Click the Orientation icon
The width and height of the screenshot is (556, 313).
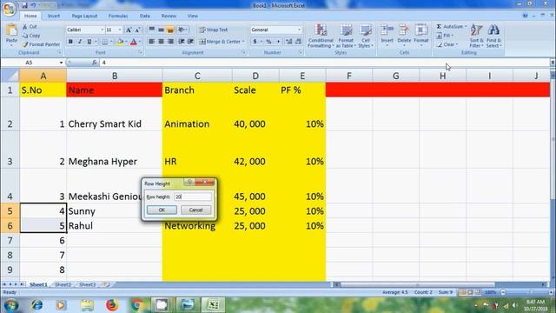click(182, 30)
